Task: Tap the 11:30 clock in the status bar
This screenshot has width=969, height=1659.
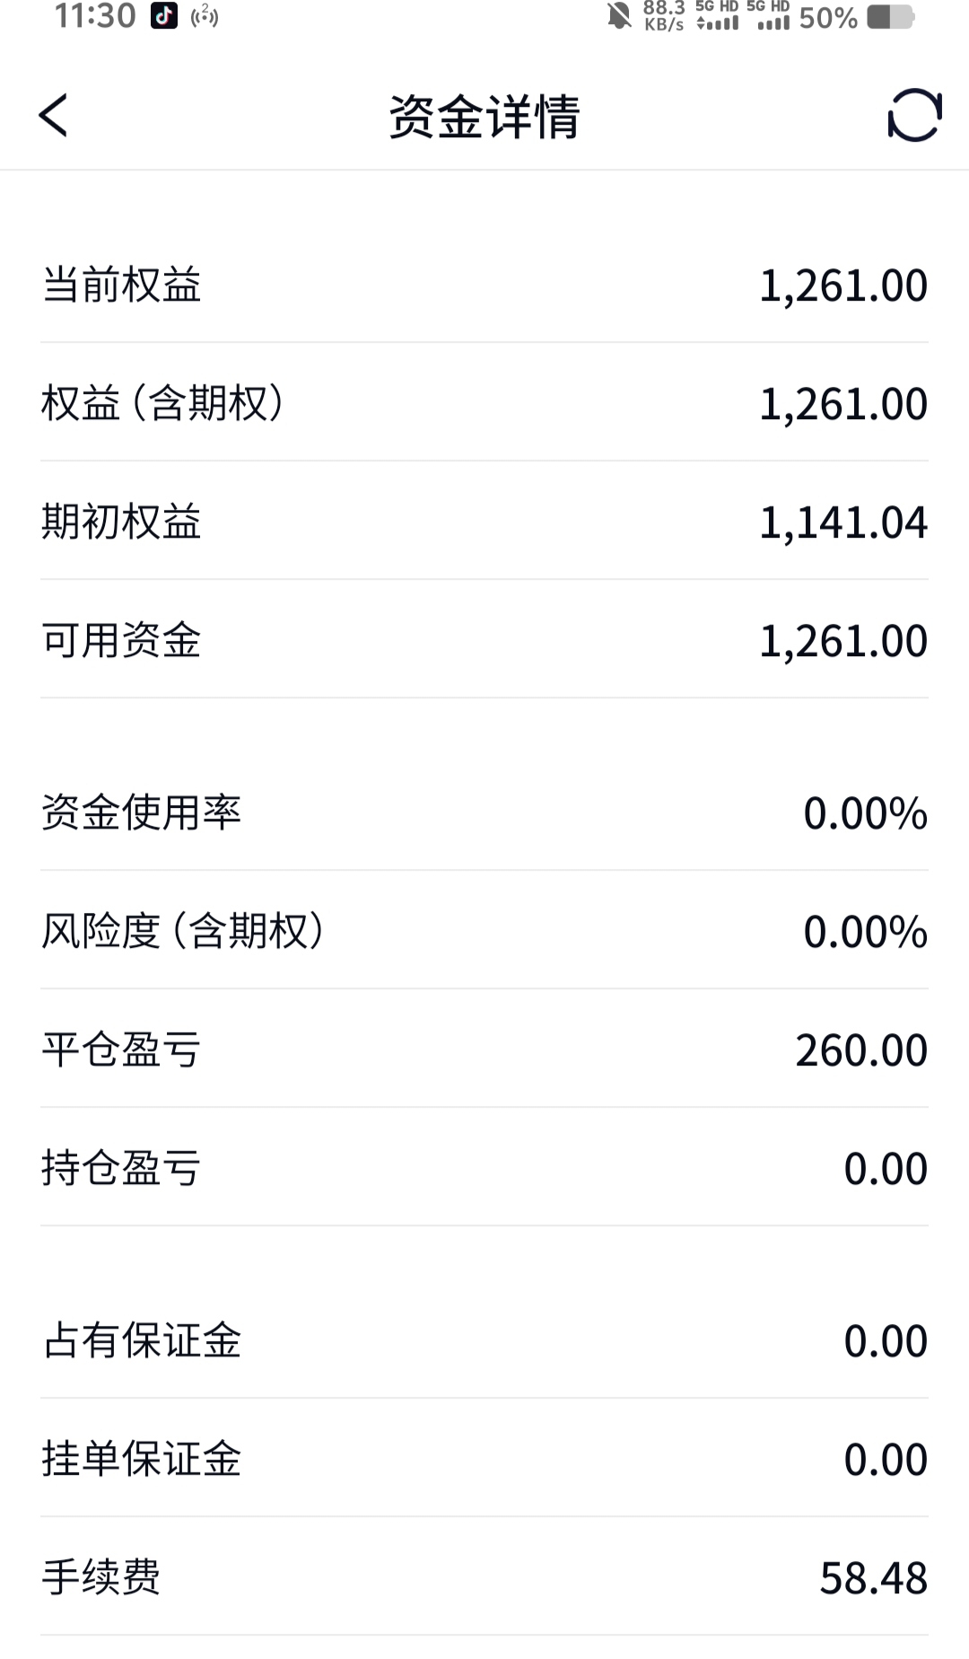Action: click(x=95, y=16)
